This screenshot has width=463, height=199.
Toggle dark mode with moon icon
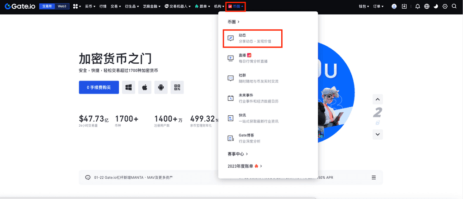tap(436, 6)
